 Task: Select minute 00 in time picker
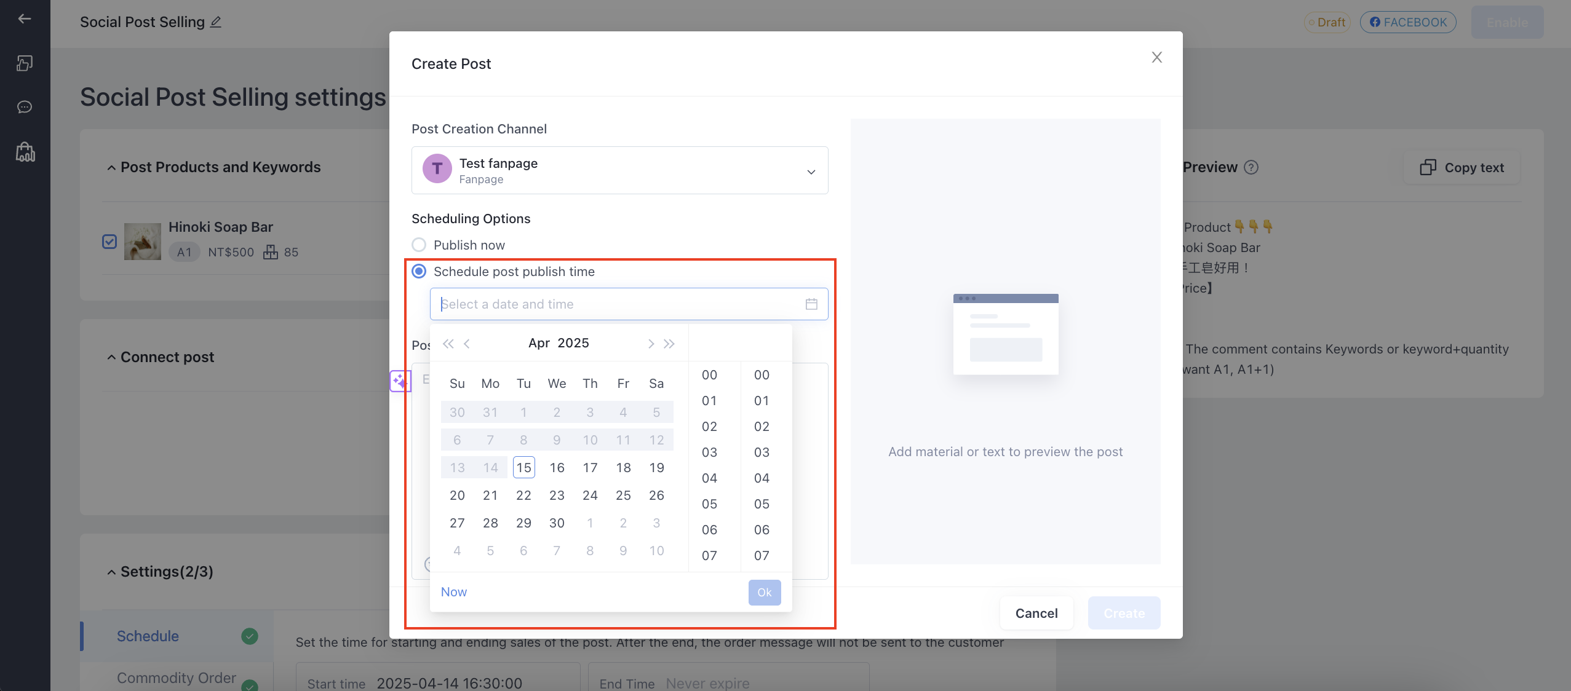pyautogui.click(x=762, y=375)
